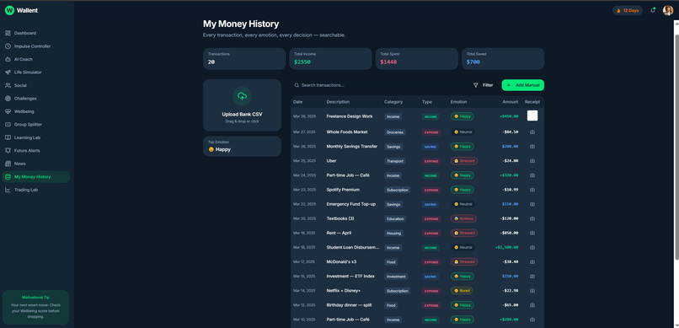Click the News sidebar icon

[8, 164]
